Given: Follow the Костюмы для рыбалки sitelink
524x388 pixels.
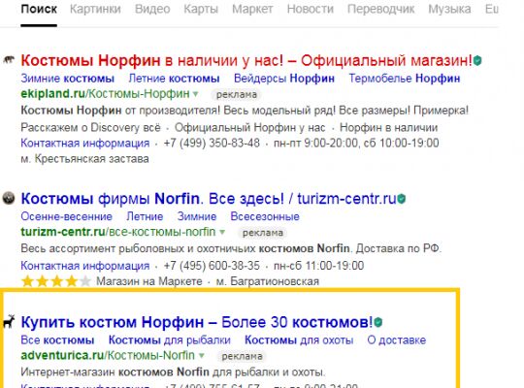Looking at the screenshot, I should click(x=170, y=340).
